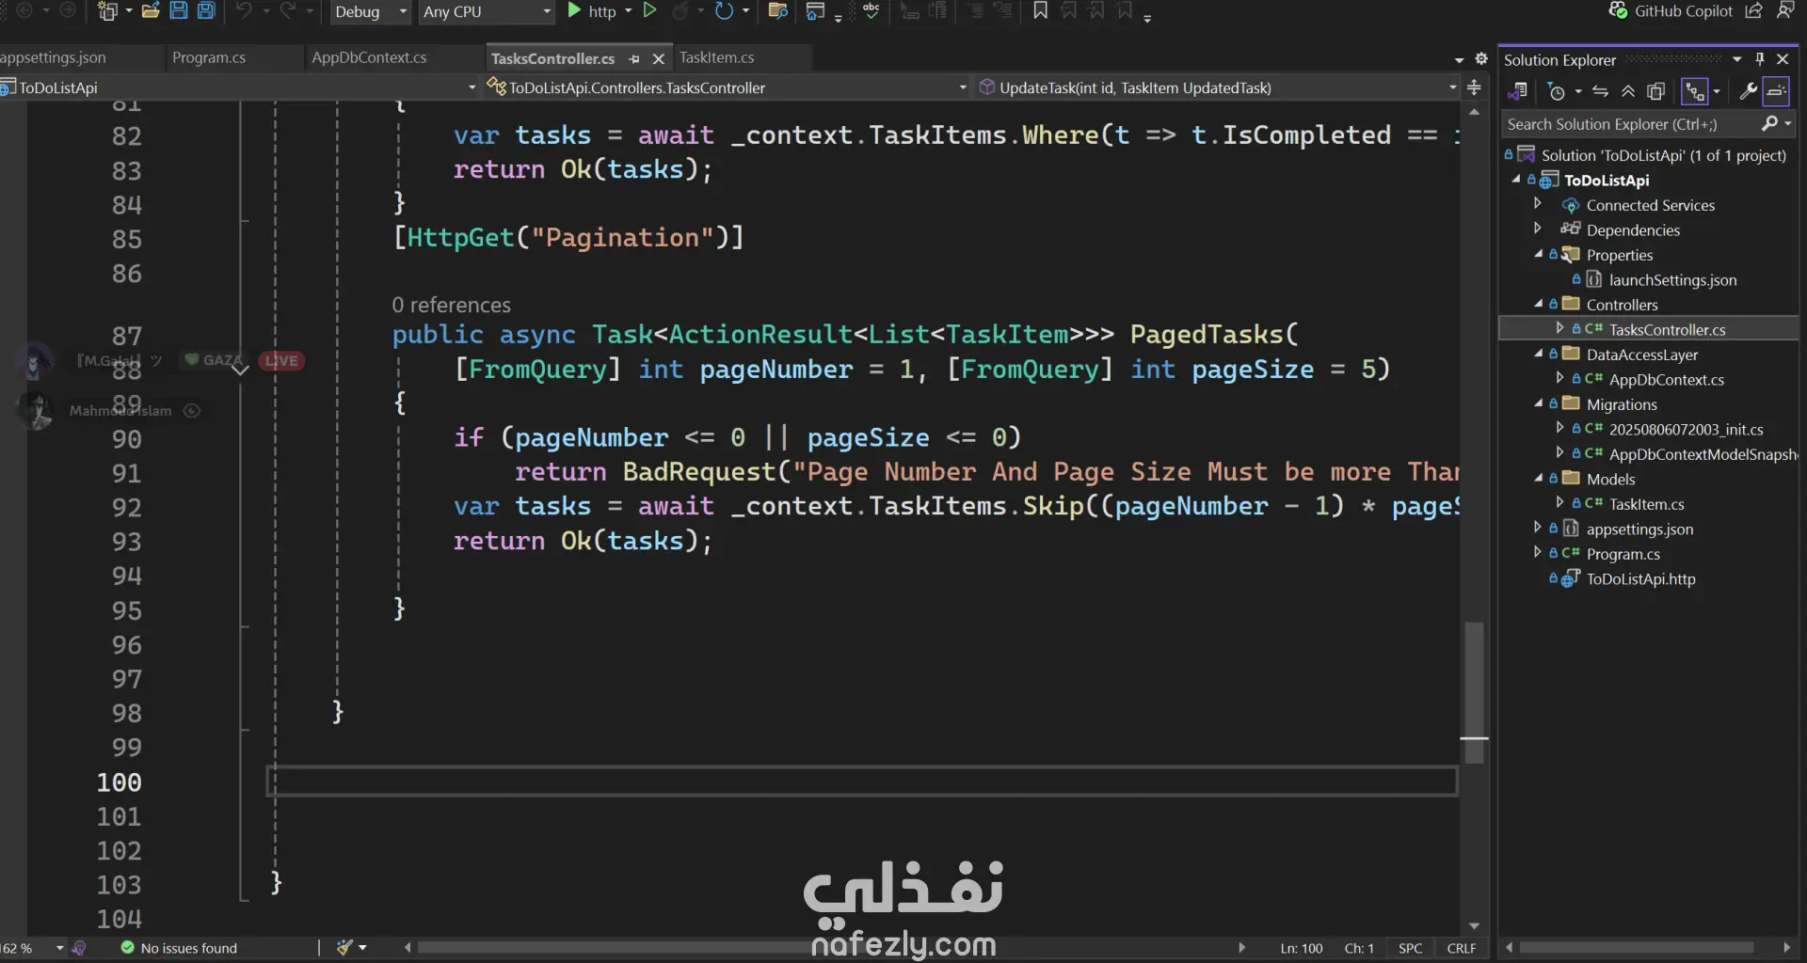Click the Save All icon

(x=206, y=11)
